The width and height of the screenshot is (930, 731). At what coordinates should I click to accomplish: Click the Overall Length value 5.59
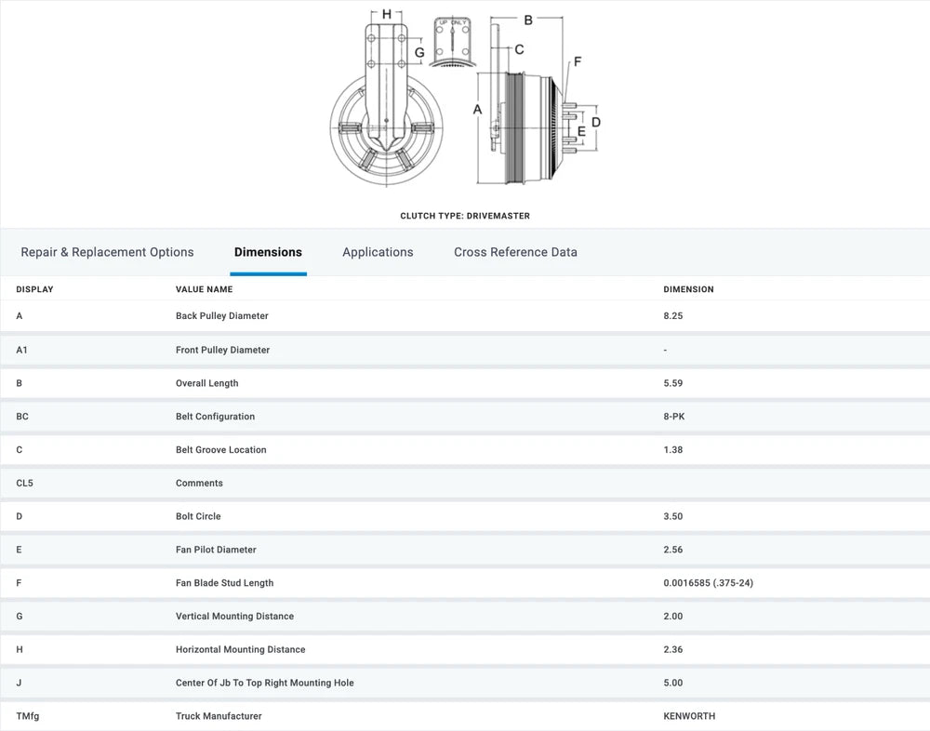672,383
